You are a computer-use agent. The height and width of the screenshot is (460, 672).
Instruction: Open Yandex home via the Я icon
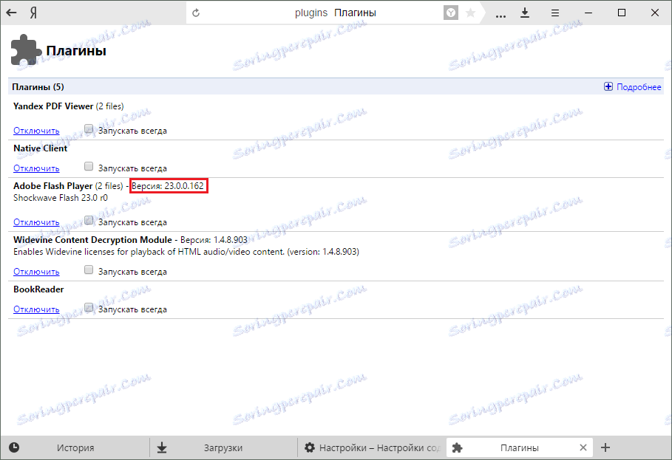[x=33, y=13]
